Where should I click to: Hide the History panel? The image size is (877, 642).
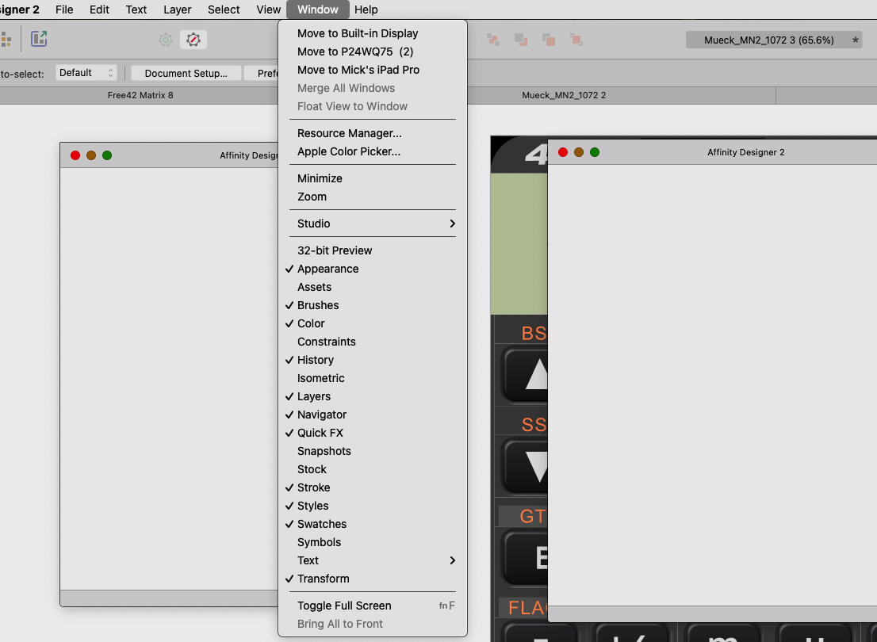click(373, 360)
